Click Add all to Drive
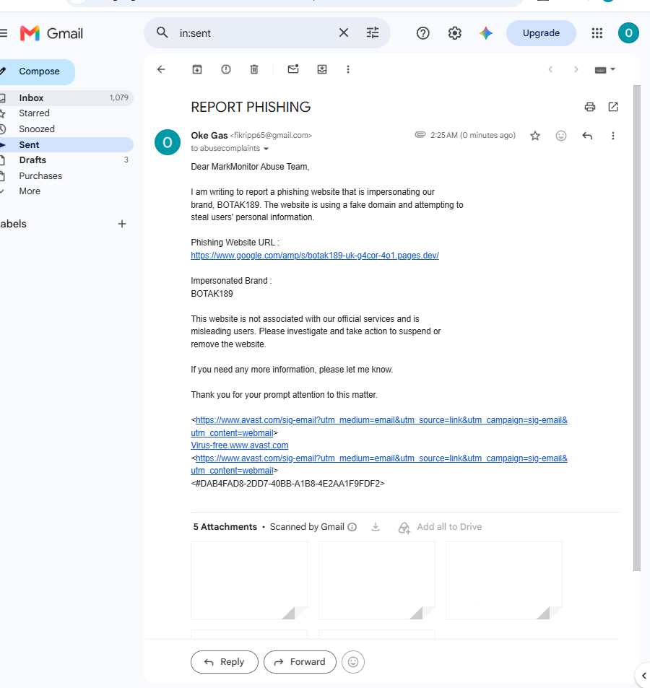This screenshot has width=650, height=688. point(440,527)
